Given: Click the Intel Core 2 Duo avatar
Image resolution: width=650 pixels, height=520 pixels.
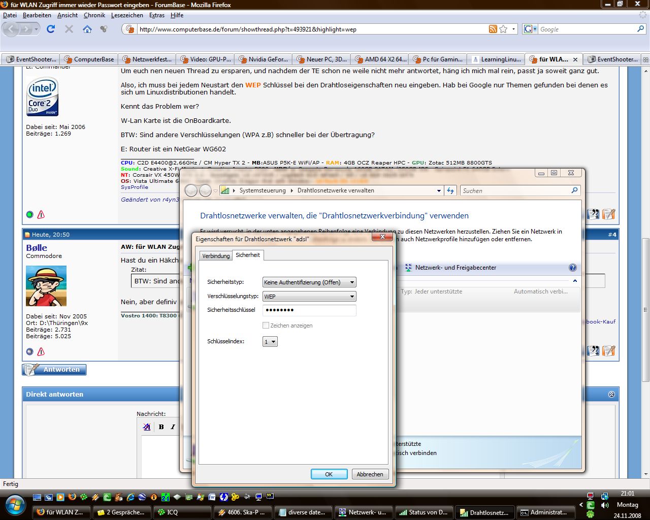Looking at the screenshot, I should pyautogui.click(x=43, y=96).
